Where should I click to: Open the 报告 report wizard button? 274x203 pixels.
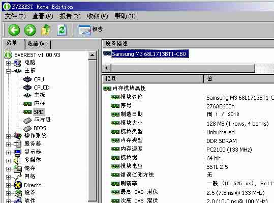(x=90, y=30)
